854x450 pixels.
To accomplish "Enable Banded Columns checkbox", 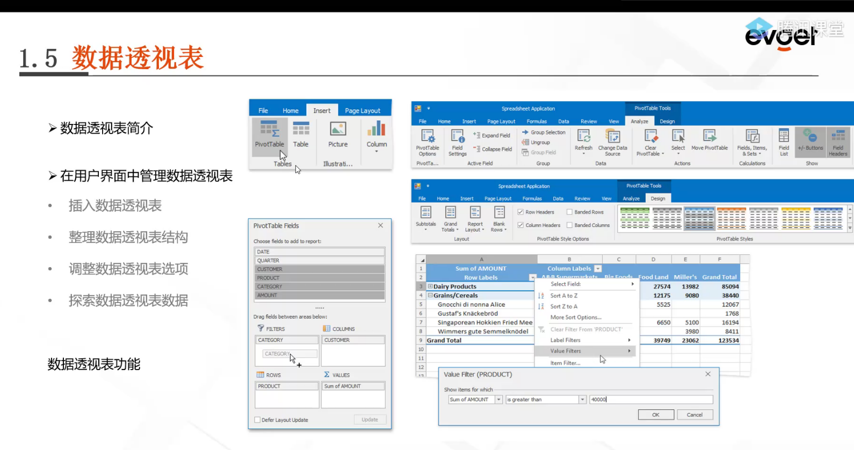I will pyautogui.click(x=569, y=225).
